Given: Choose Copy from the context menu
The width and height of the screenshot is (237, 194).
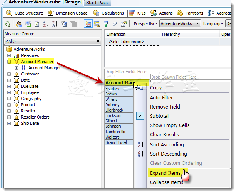Looking at the screenshot, I should 156,88.
